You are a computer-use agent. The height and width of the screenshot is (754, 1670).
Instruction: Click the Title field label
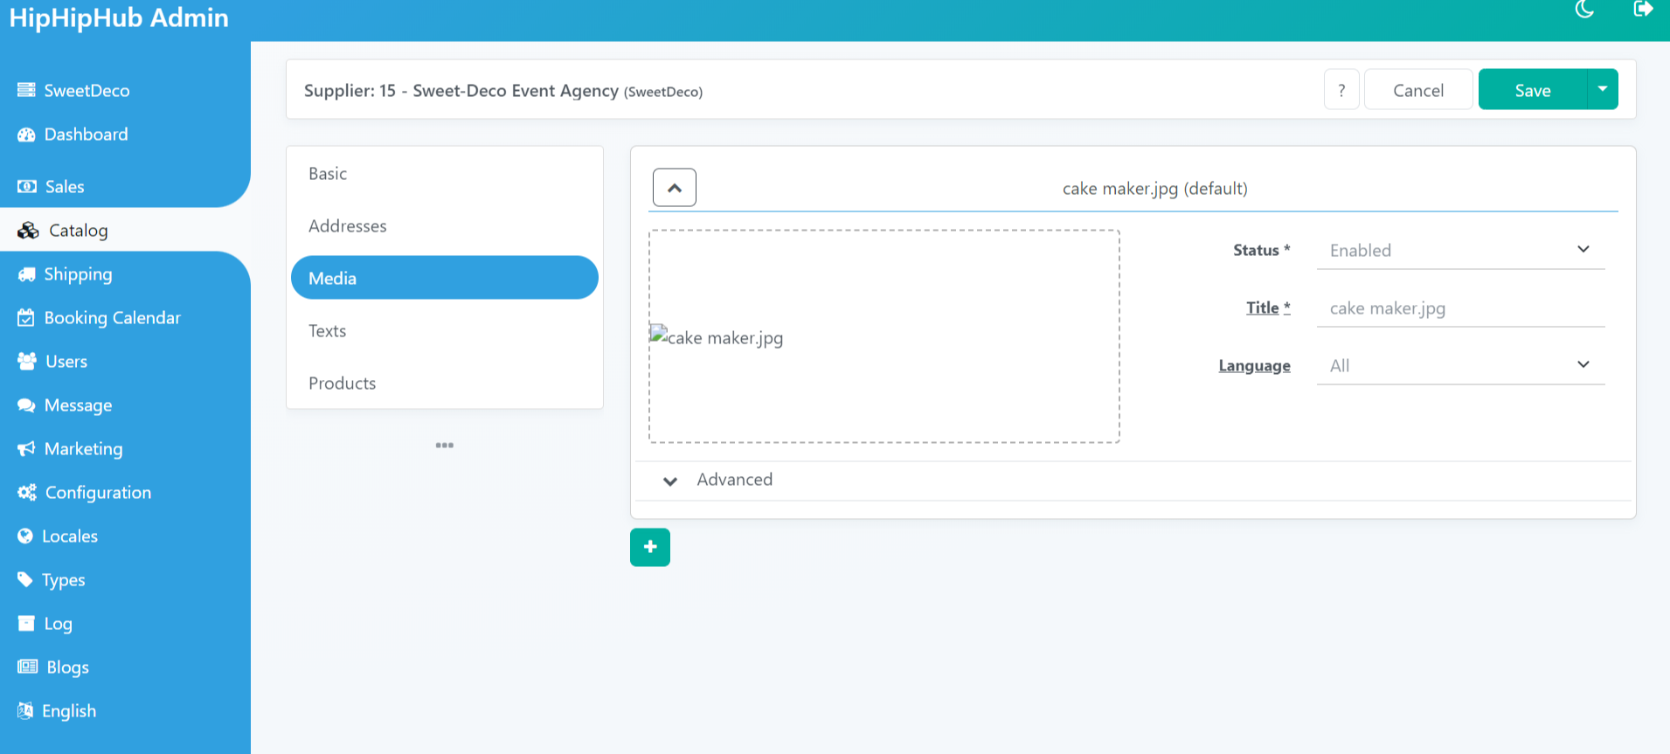(x=1268, y=308)
